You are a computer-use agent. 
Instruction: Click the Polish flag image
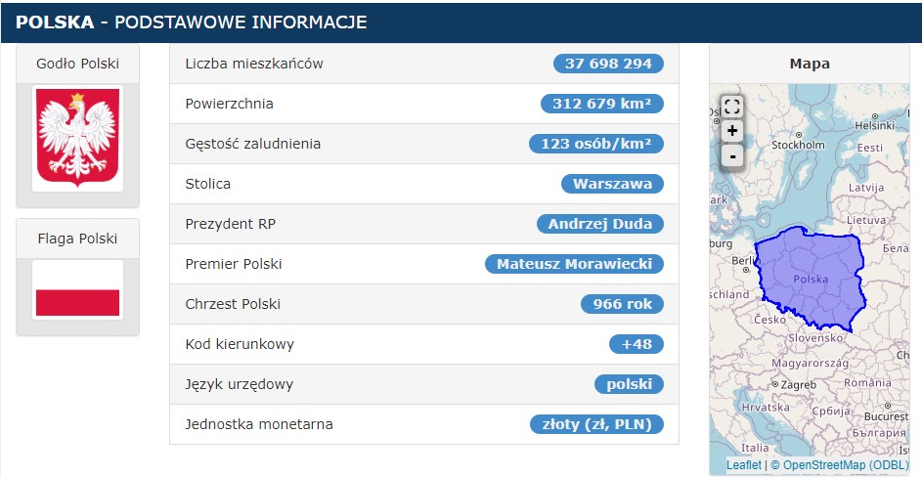78,289
